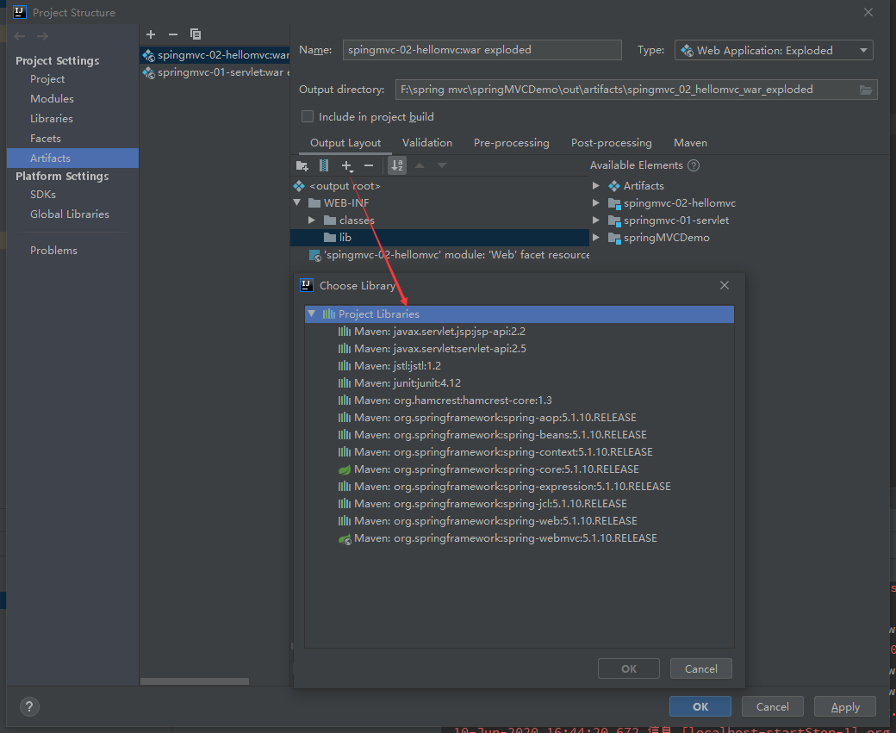Collapse the Project Libraries tree node
The image size is (896, 733).
(x=312, y=314)
